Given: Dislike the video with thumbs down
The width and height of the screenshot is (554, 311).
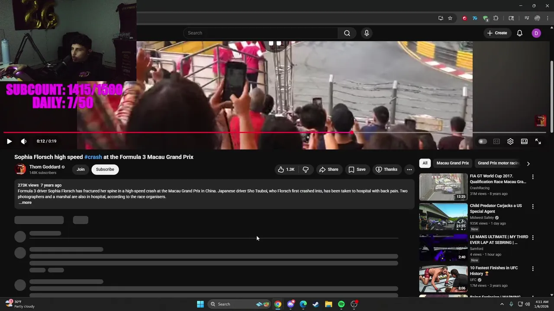Looking at the screenshot, I should [306, 169].
